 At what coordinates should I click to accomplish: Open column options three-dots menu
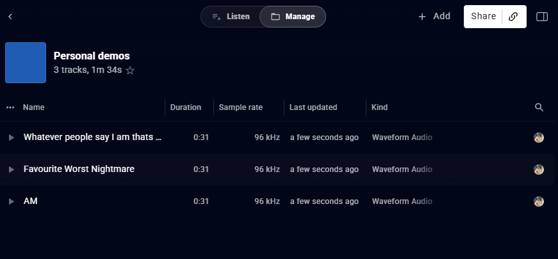tap(10, 107)
